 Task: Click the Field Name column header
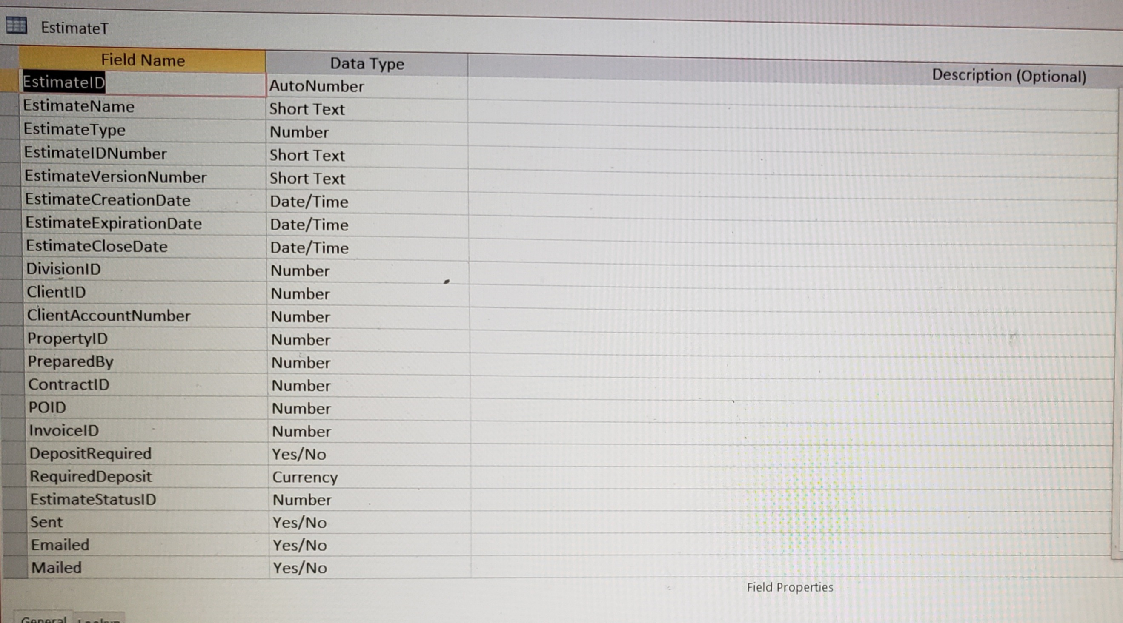tap(143, 60)
